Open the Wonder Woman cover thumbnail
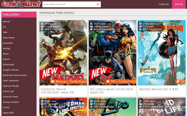 162,53
